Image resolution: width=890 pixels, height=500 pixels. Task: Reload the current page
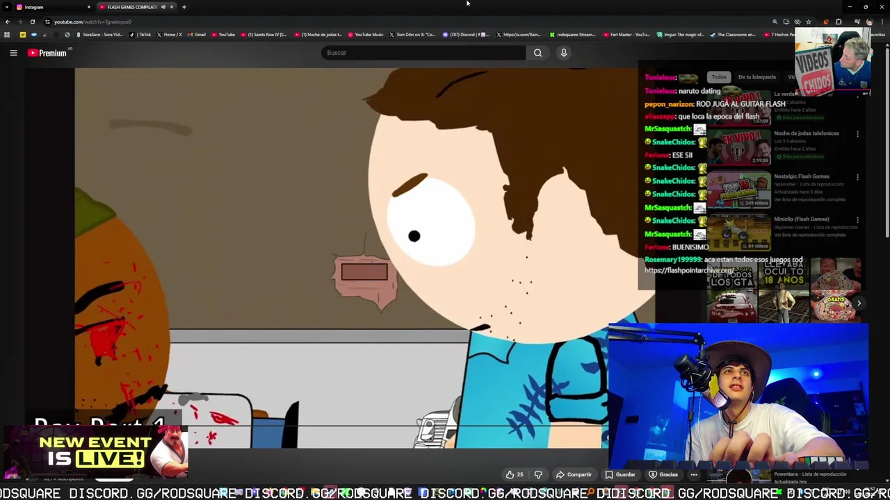[33, 22]
